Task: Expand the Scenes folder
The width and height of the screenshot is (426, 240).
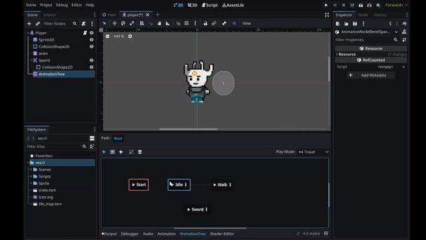Action: [31, 169]
